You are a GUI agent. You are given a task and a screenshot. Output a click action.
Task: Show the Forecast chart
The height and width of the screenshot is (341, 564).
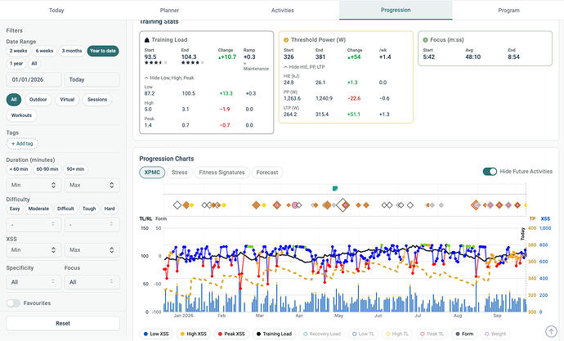[267, 173]
